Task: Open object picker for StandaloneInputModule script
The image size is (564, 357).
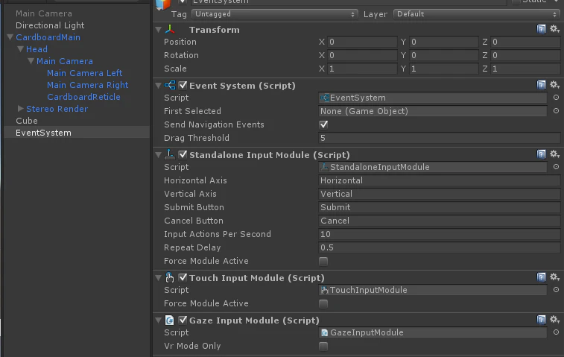Action: click(556, 167)
